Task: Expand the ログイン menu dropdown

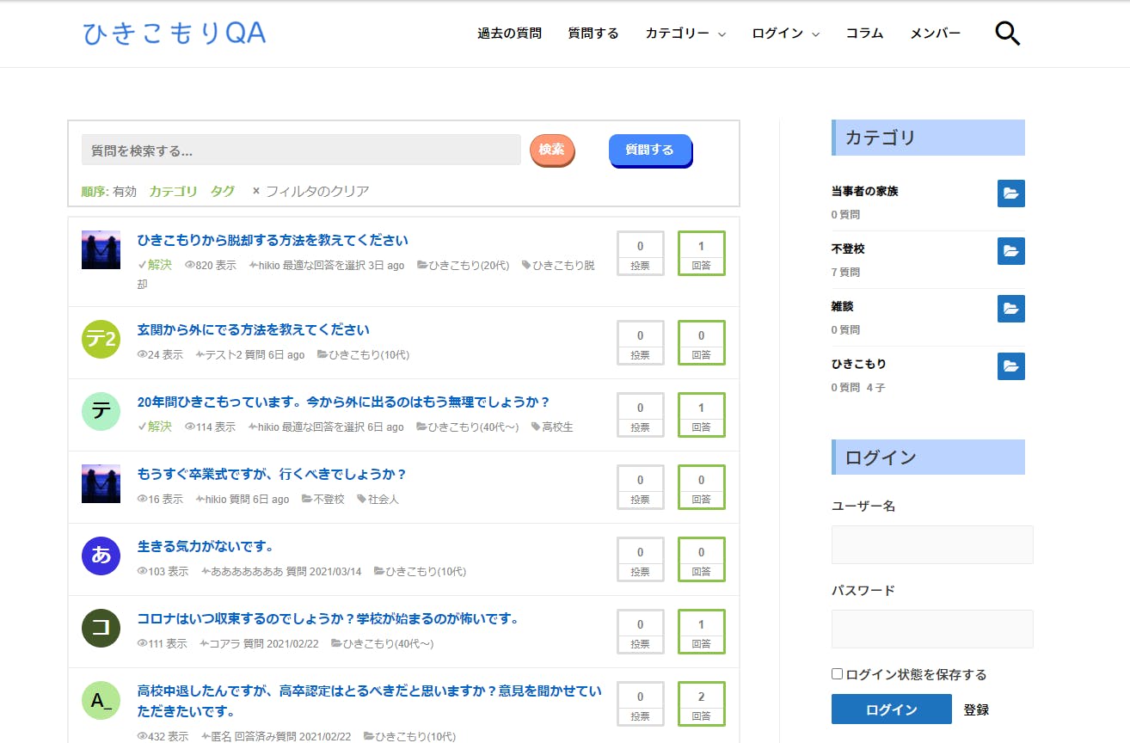Action: click(785, 34)
